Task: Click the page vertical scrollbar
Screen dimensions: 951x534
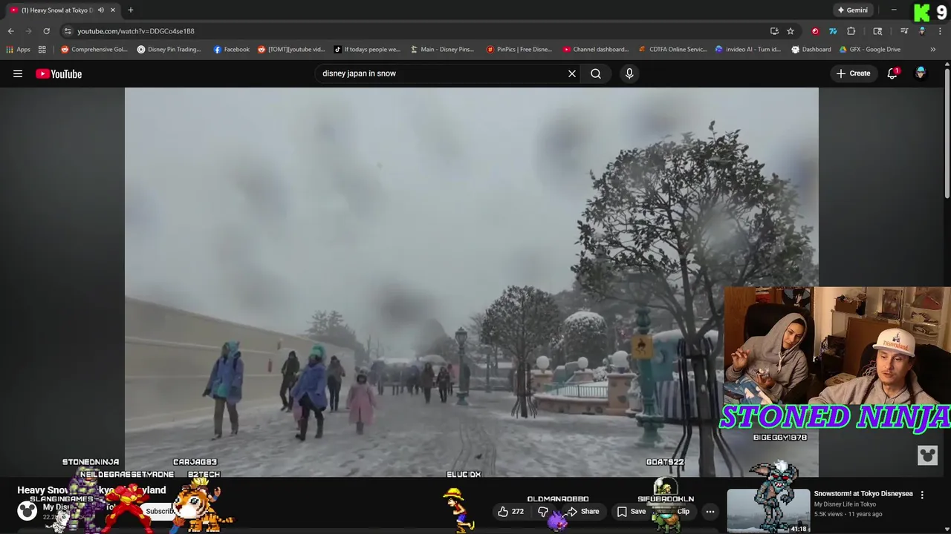Action: click(947, 133)
